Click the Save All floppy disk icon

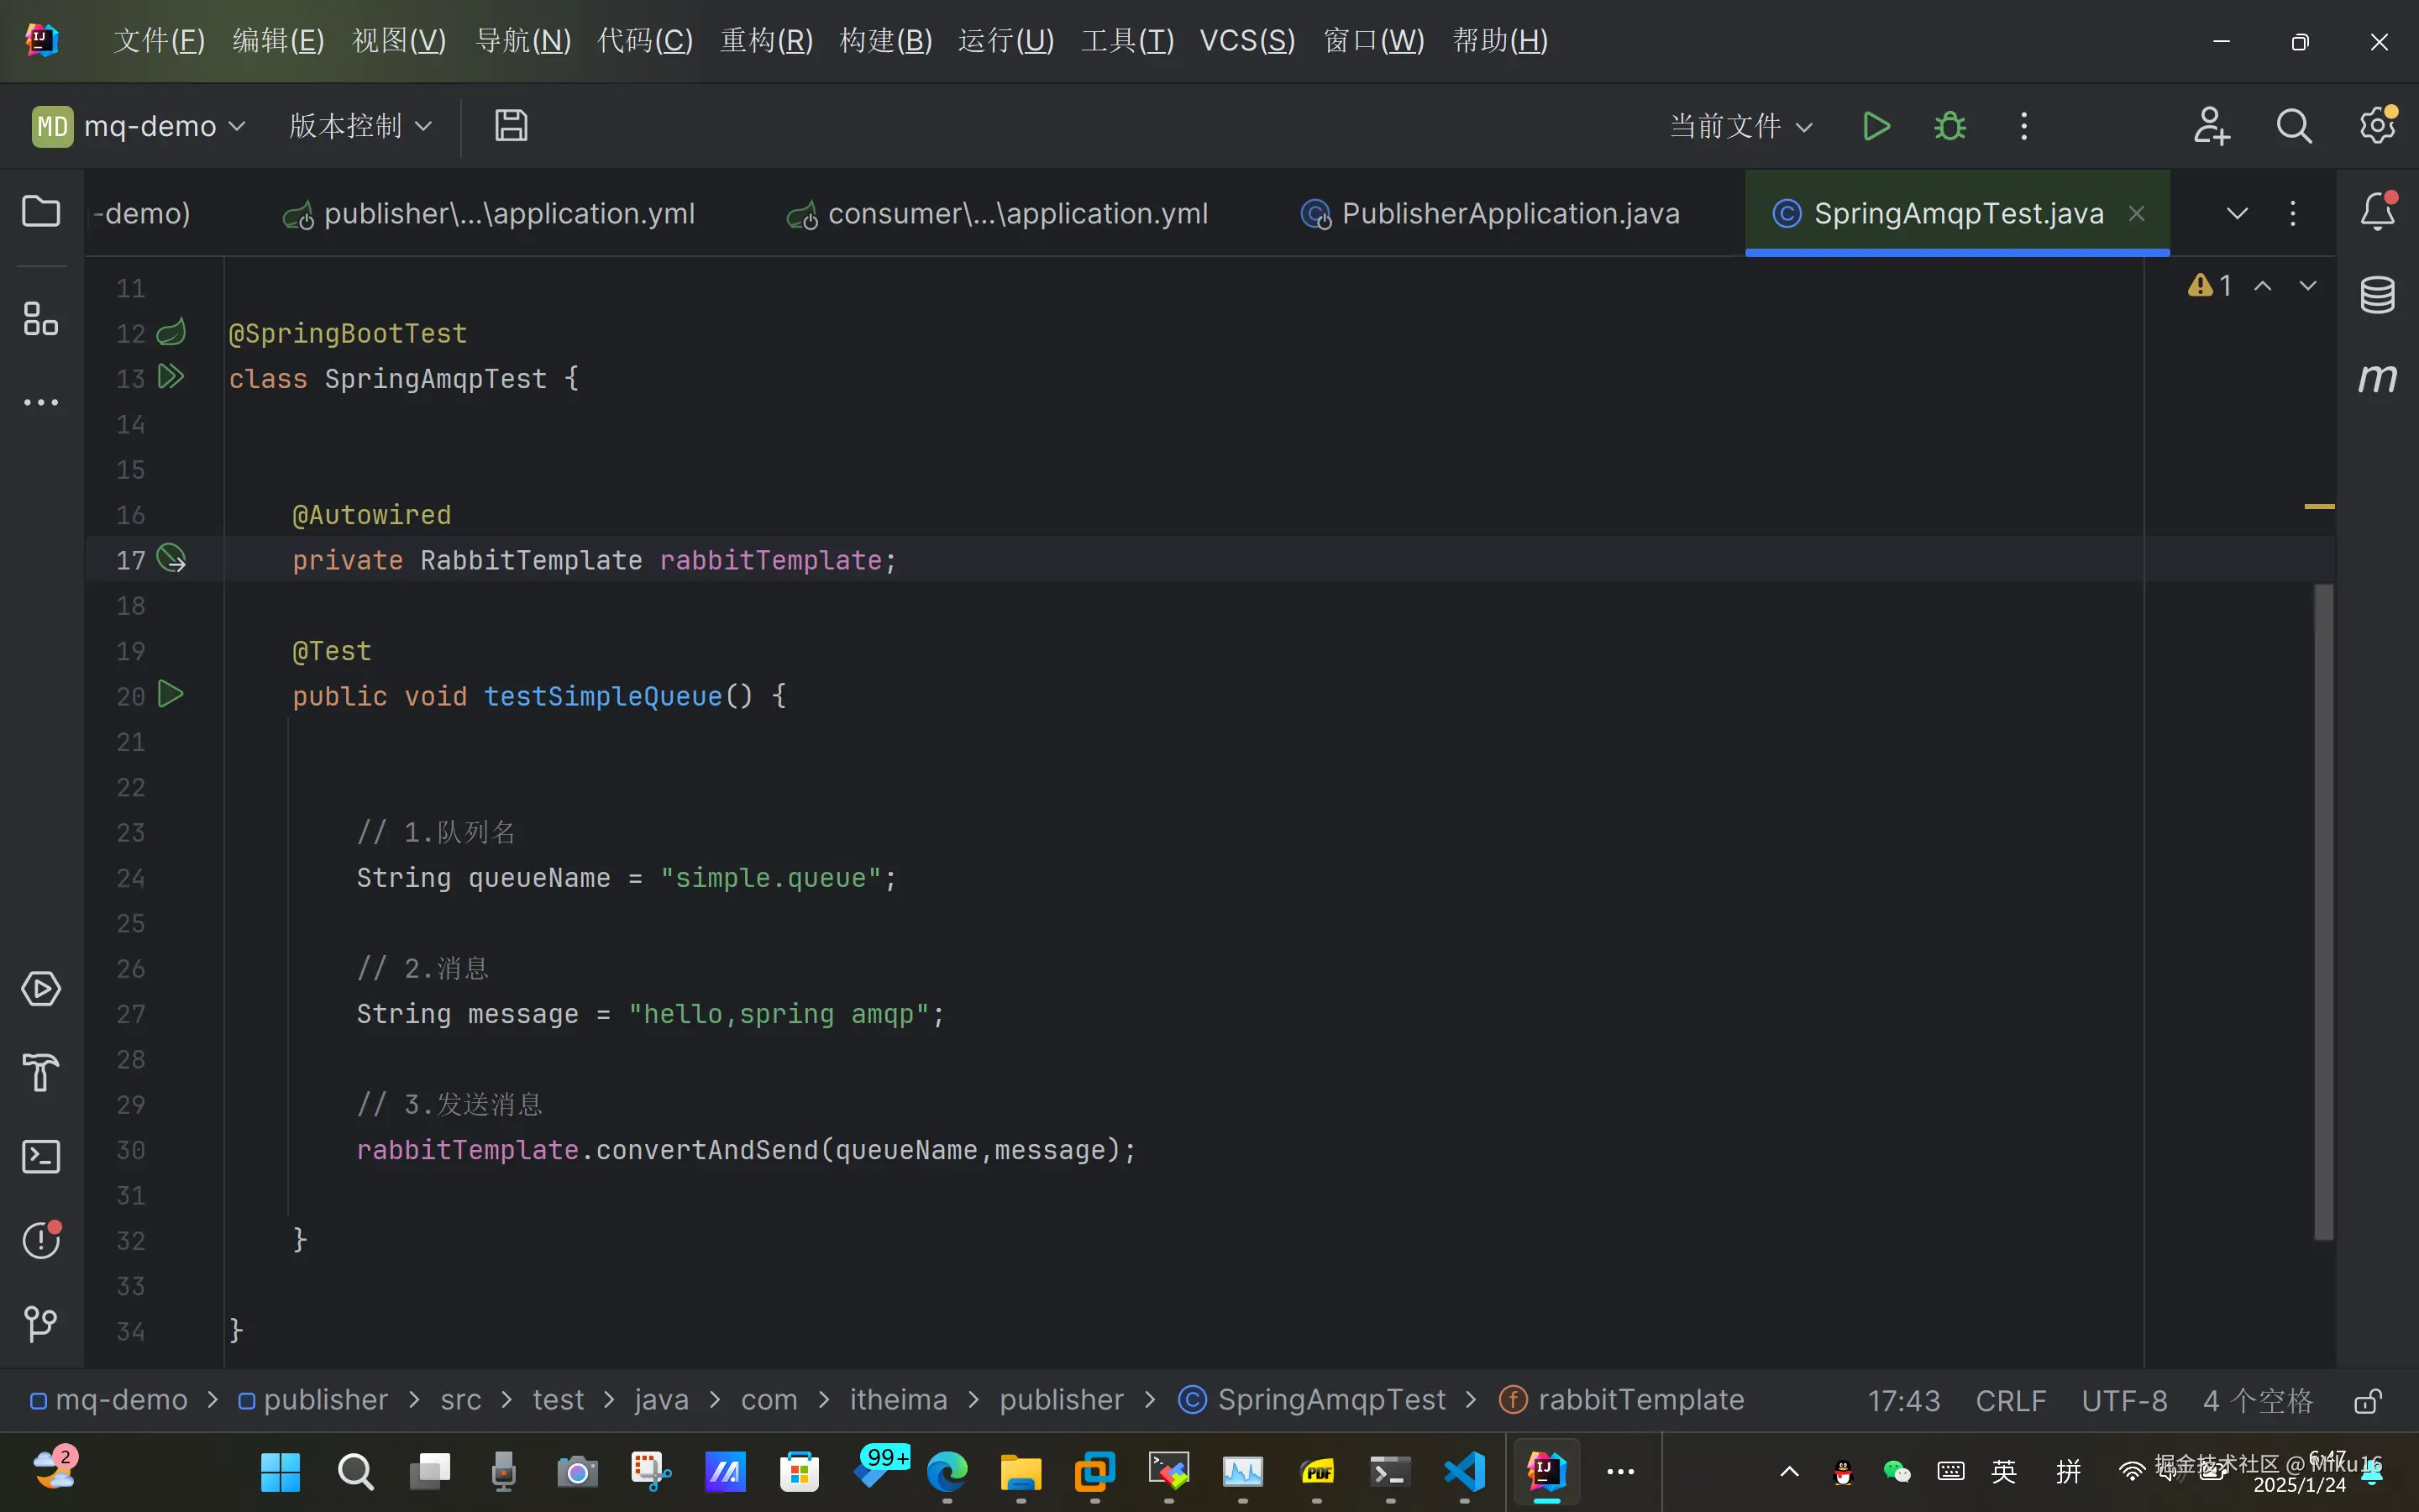[511, 126]
